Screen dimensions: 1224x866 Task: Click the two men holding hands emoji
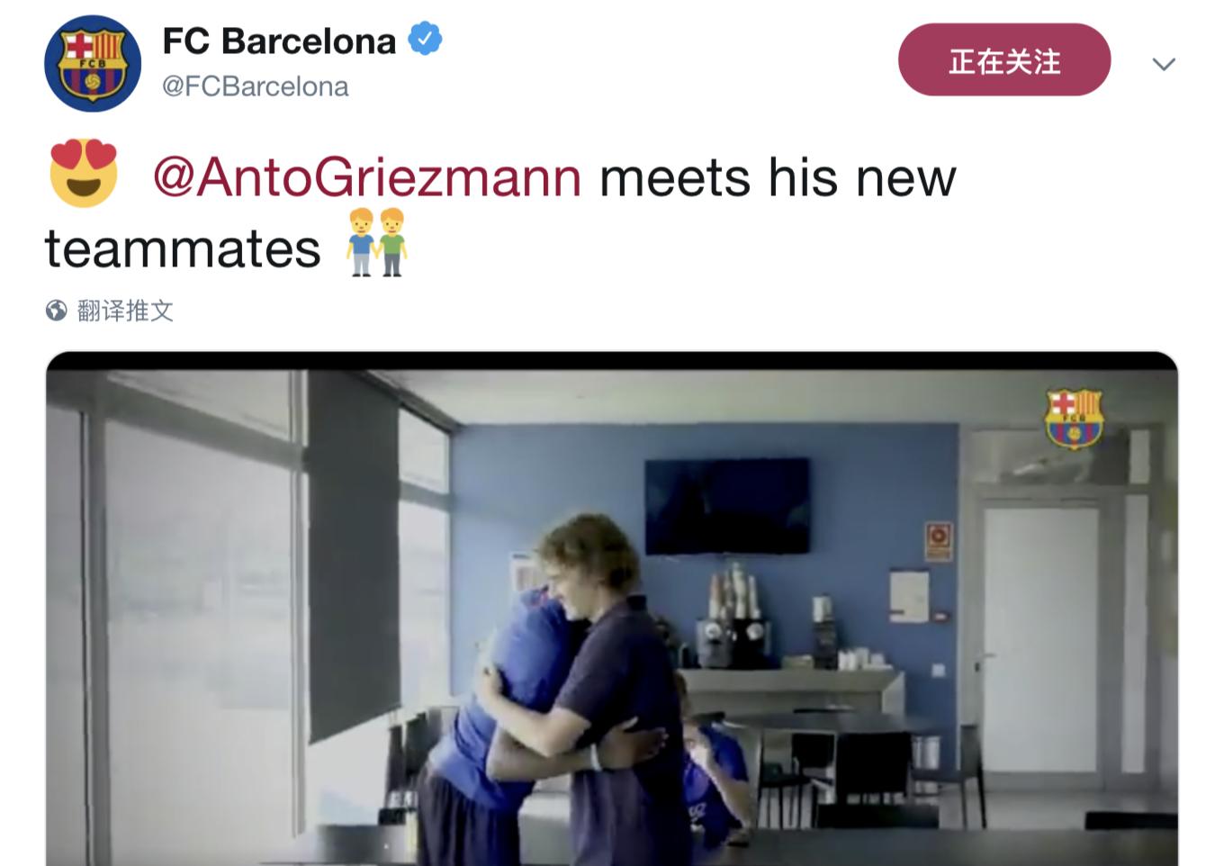click(377, 243)
